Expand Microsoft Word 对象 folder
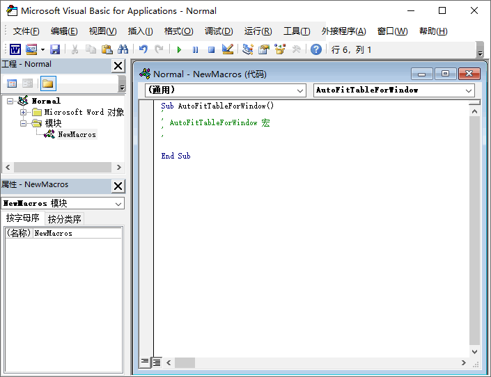Screen dimensions: 491x377 (x=23, y=112)
